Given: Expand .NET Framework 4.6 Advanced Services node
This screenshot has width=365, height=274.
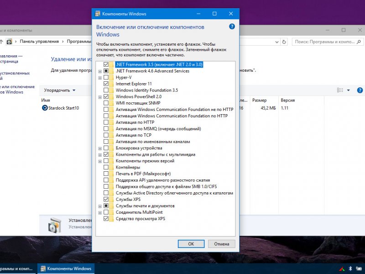Looking at the screenshot, I should point(100,71).
